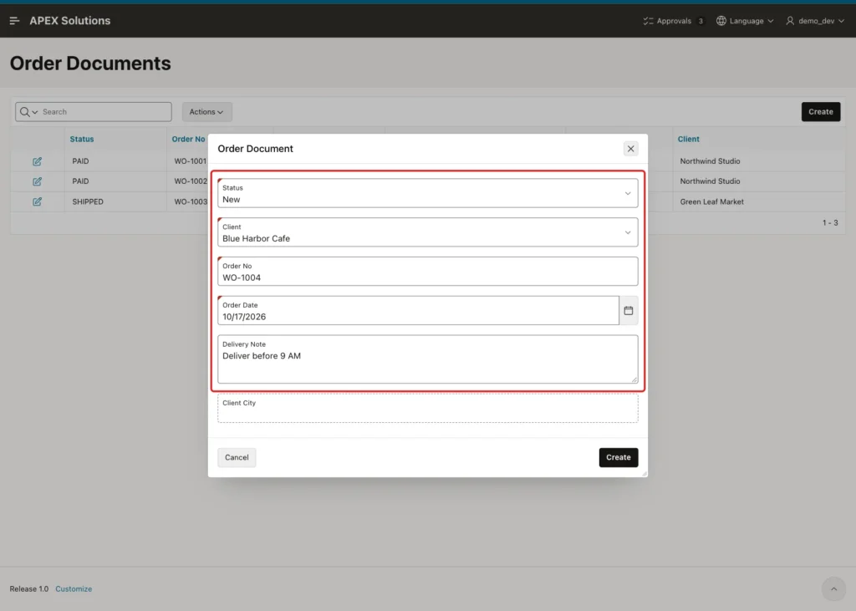Image resolution: width=856 pixels, height=611 pixels.
Task: Click the scroll-to-top arrow icon
Action: (x=833, y=589)
